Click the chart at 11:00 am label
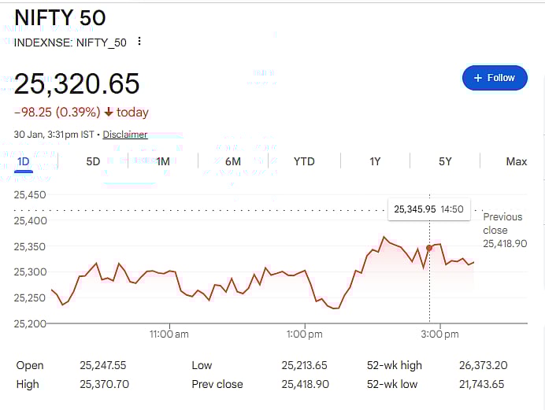This screenshot has height=410, width=545. pos(169,334)
